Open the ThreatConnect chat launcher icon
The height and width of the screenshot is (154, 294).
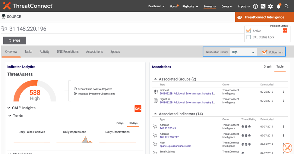point(287,148)
